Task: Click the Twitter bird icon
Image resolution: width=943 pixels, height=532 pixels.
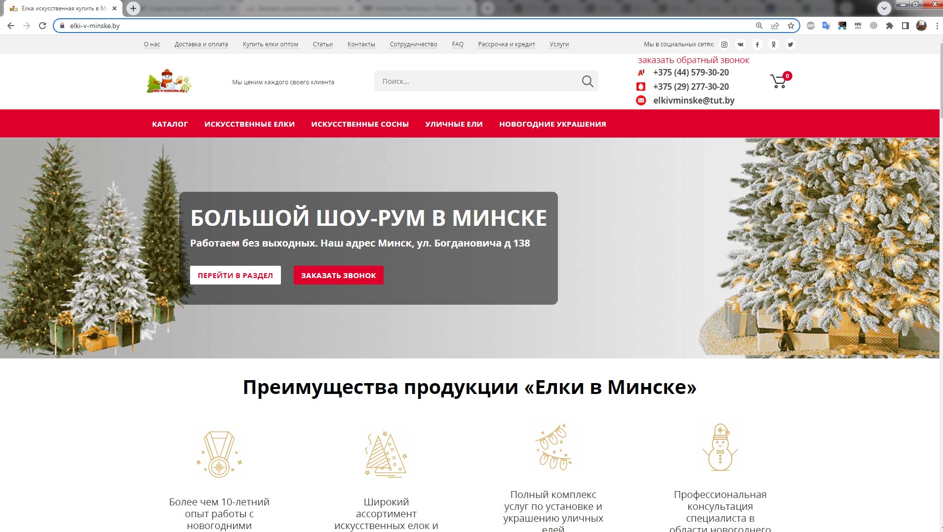Action: (x=790, y=44)
